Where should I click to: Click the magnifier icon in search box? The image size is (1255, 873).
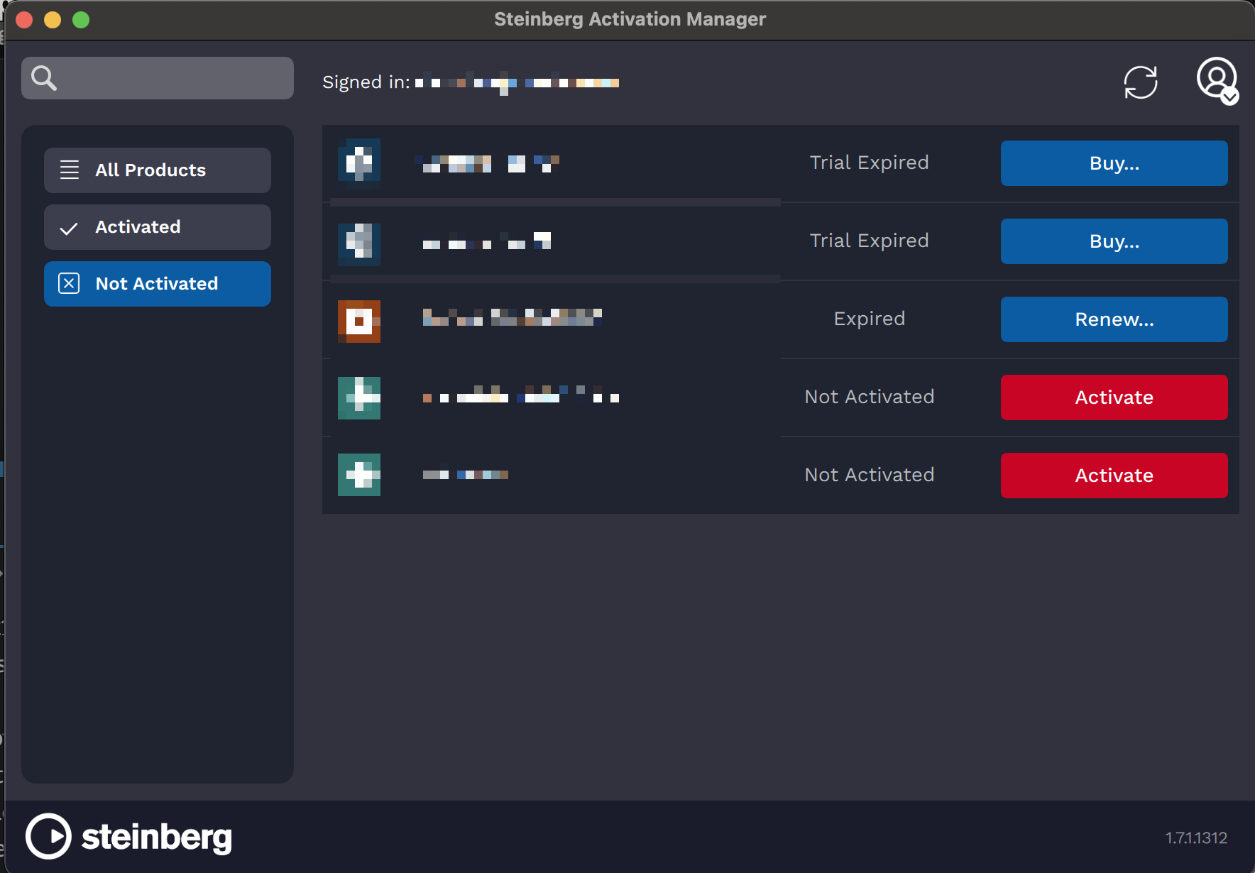[44, 78]
